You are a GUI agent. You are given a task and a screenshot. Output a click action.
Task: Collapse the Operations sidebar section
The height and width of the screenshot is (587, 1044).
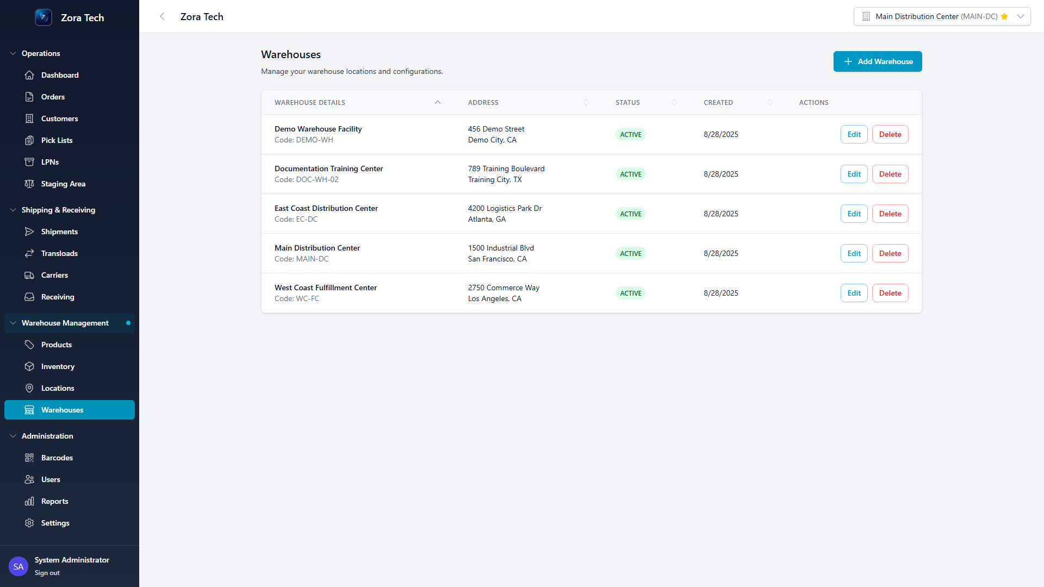pos(13,53)
